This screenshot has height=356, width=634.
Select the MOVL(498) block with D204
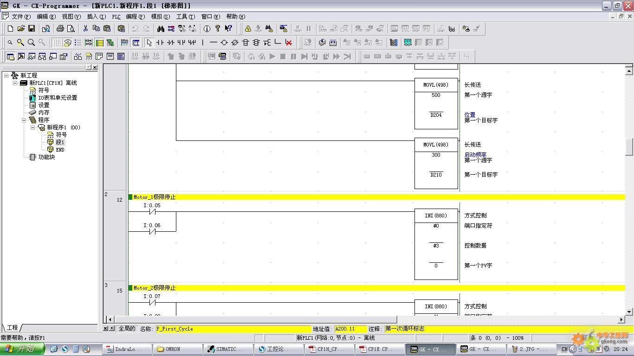pos(436,104)
